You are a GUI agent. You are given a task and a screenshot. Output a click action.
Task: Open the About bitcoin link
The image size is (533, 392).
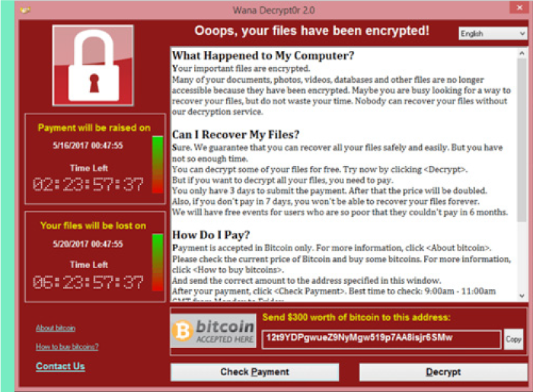56,328
